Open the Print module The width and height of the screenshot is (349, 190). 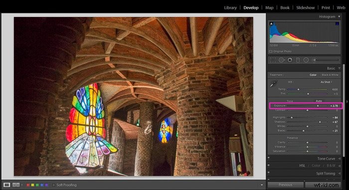pos(326,7)
